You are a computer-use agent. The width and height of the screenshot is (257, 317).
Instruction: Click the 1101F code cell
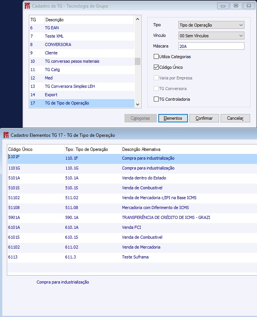pos(36,159)
